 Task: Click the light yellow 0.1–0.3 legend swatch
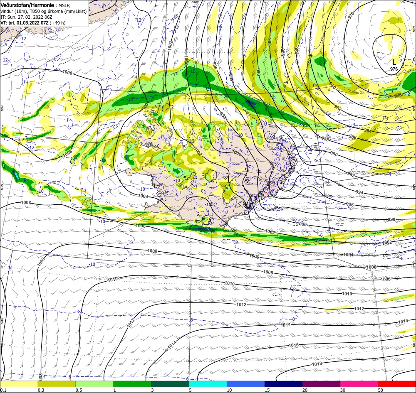(19, 384)
